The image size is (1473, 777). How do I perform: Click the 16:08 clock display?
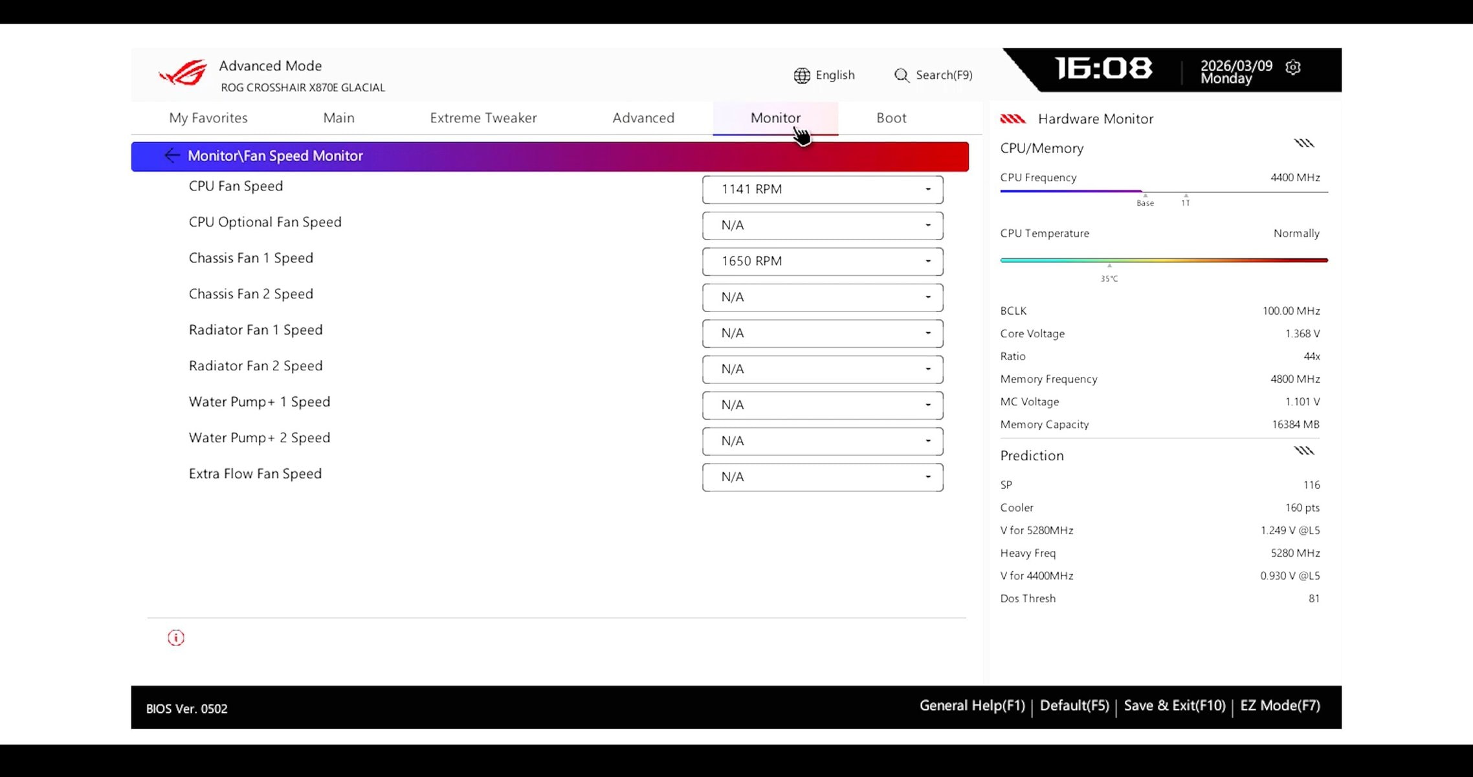coord(1103,69)
